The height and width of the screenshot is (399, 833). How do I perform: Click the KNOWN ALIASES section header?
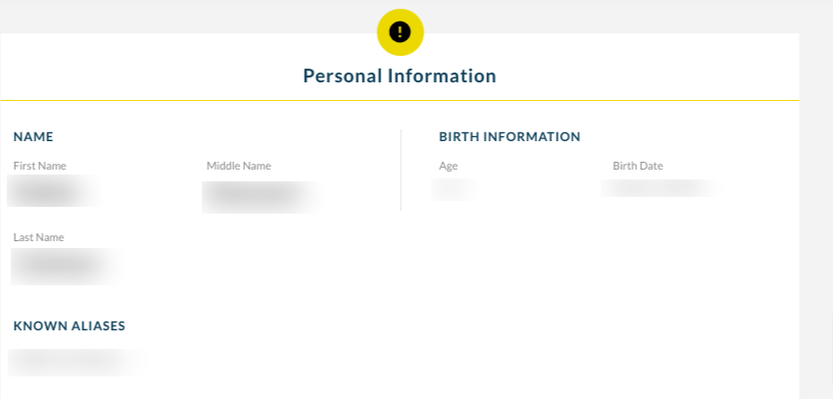[x=69, y=325]
